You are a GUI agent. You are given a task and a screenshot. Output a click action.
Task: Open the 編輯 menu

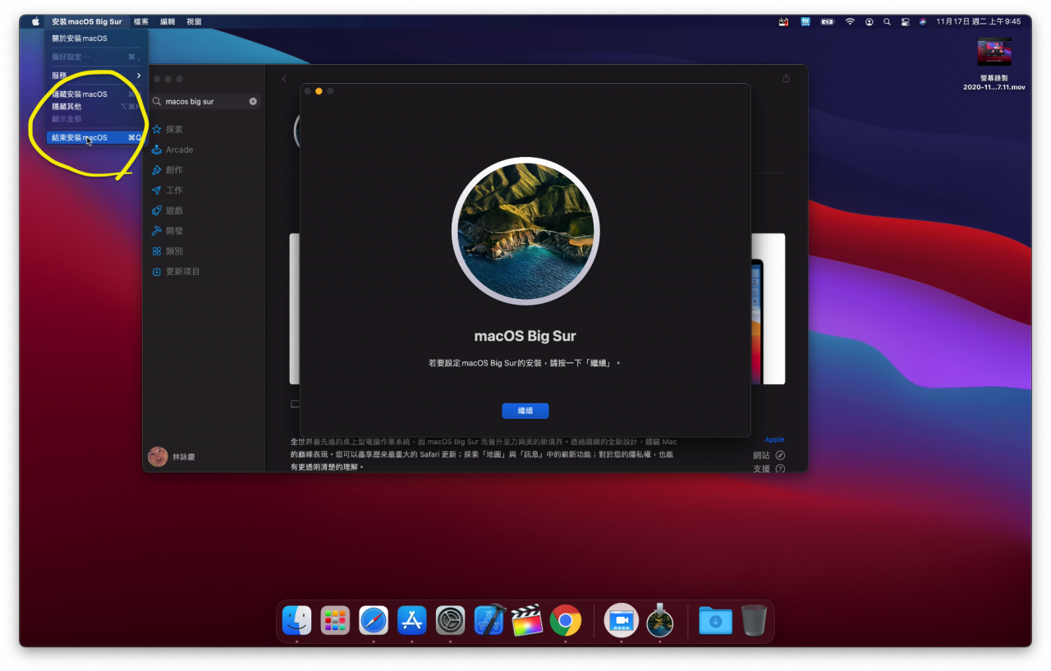(168, 21)
